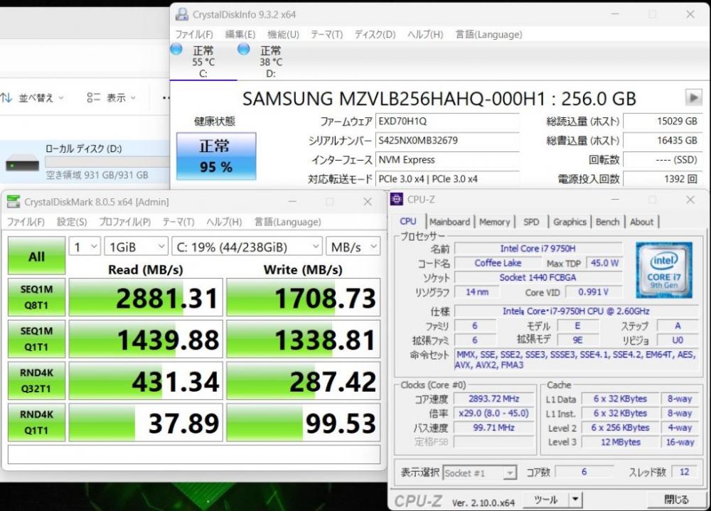Click the Local Disk (D:) drive icon
The height and width of the screenshot is (511, 711).
coord(22,162)
